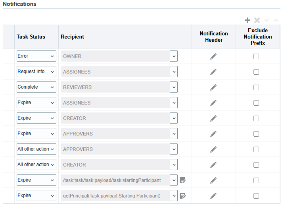The height and width of the screenshot is (211, 284).
Task: Click the getPrincipal recipient field
Action: pyautogui.click(x=115, y=196)
